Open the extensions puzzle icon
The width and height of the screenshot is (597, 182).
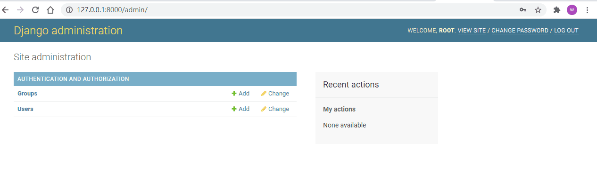tap(556, 10)
